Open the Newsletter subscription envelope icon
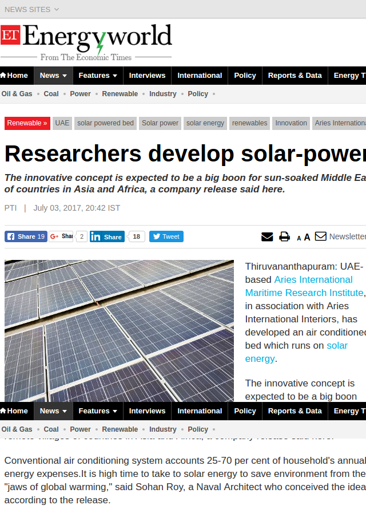Screen dimensions: 366x509 (x=321, y=236)
